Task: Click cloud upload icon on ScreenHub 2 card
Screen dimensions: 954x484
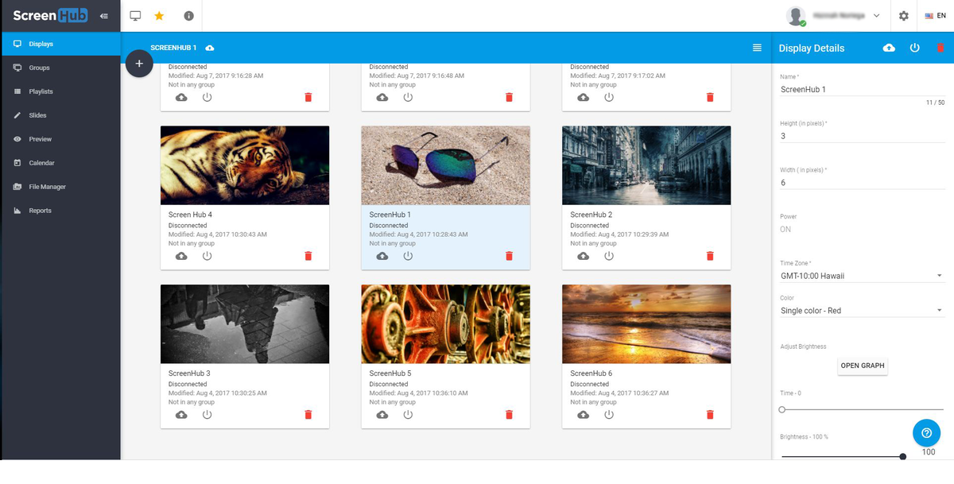Action: click(583, 256)
